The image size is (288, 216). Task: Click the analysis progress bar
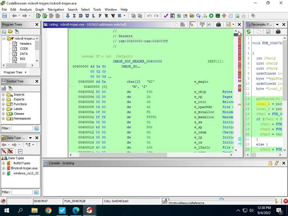coord(222,199)
